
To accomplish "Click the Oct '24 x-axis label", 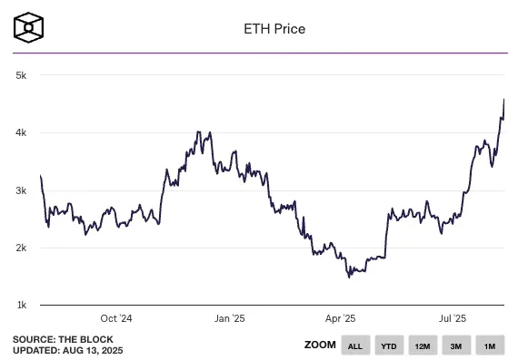I will [x=116, y=318].
